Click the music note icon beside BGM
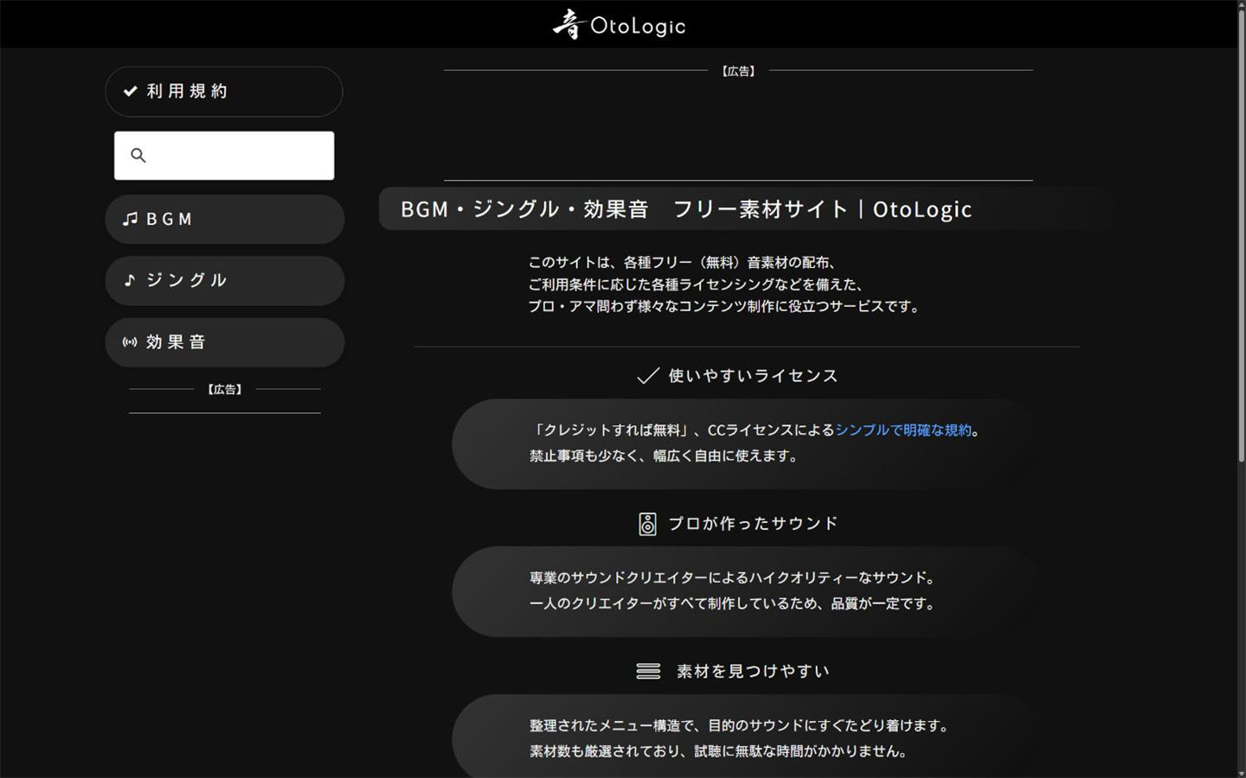1246x778 pixels. click(x=130, y=220)
